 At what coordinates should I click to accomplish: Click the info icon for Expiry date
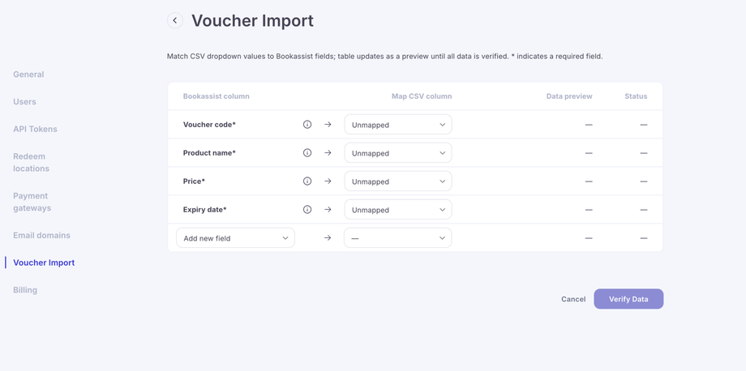point(307,210)
